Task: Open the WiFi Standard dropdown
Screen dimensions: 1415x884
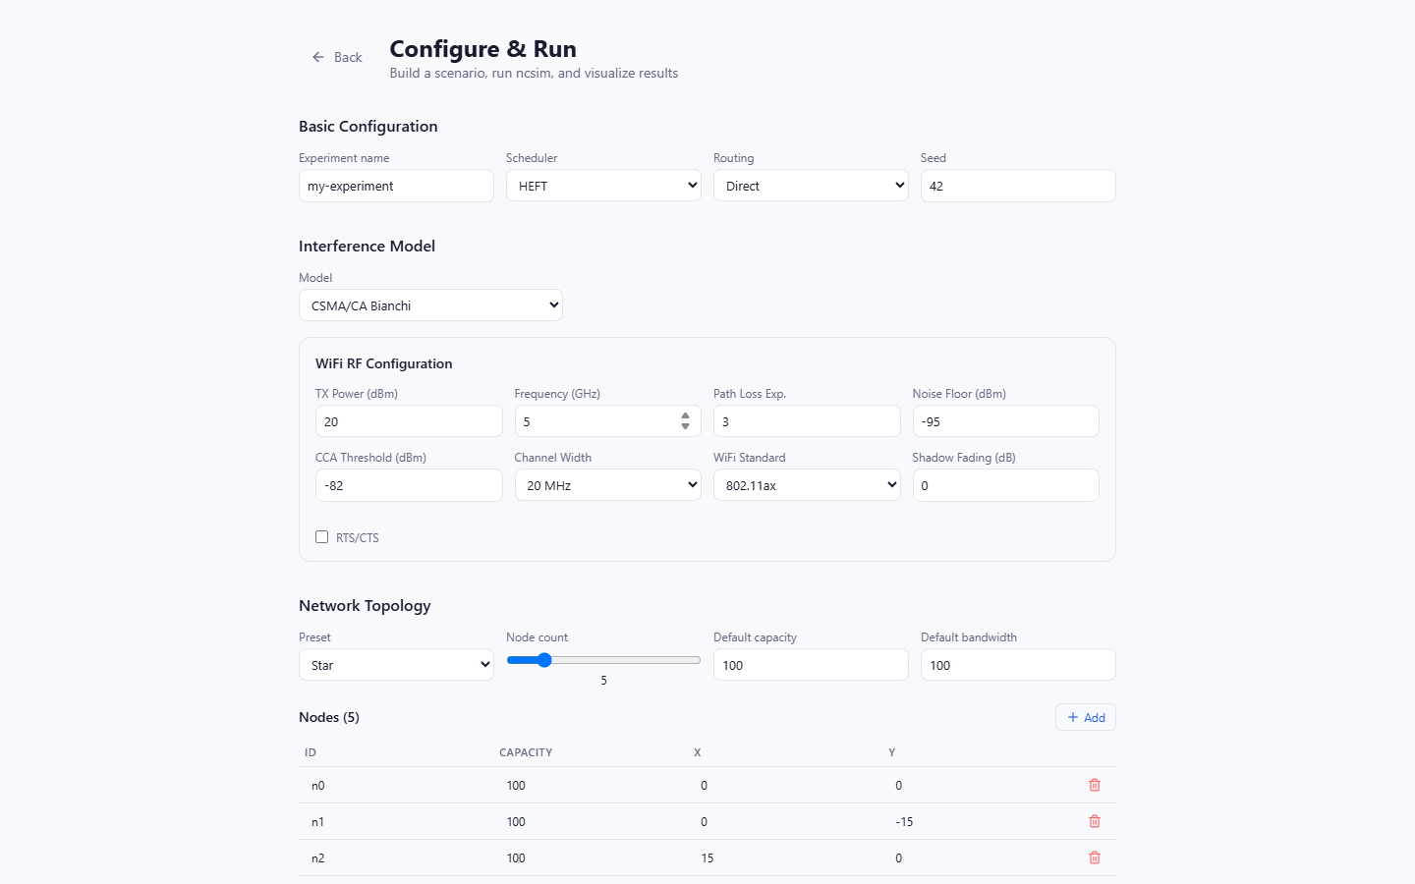Action: coord(807,485)
